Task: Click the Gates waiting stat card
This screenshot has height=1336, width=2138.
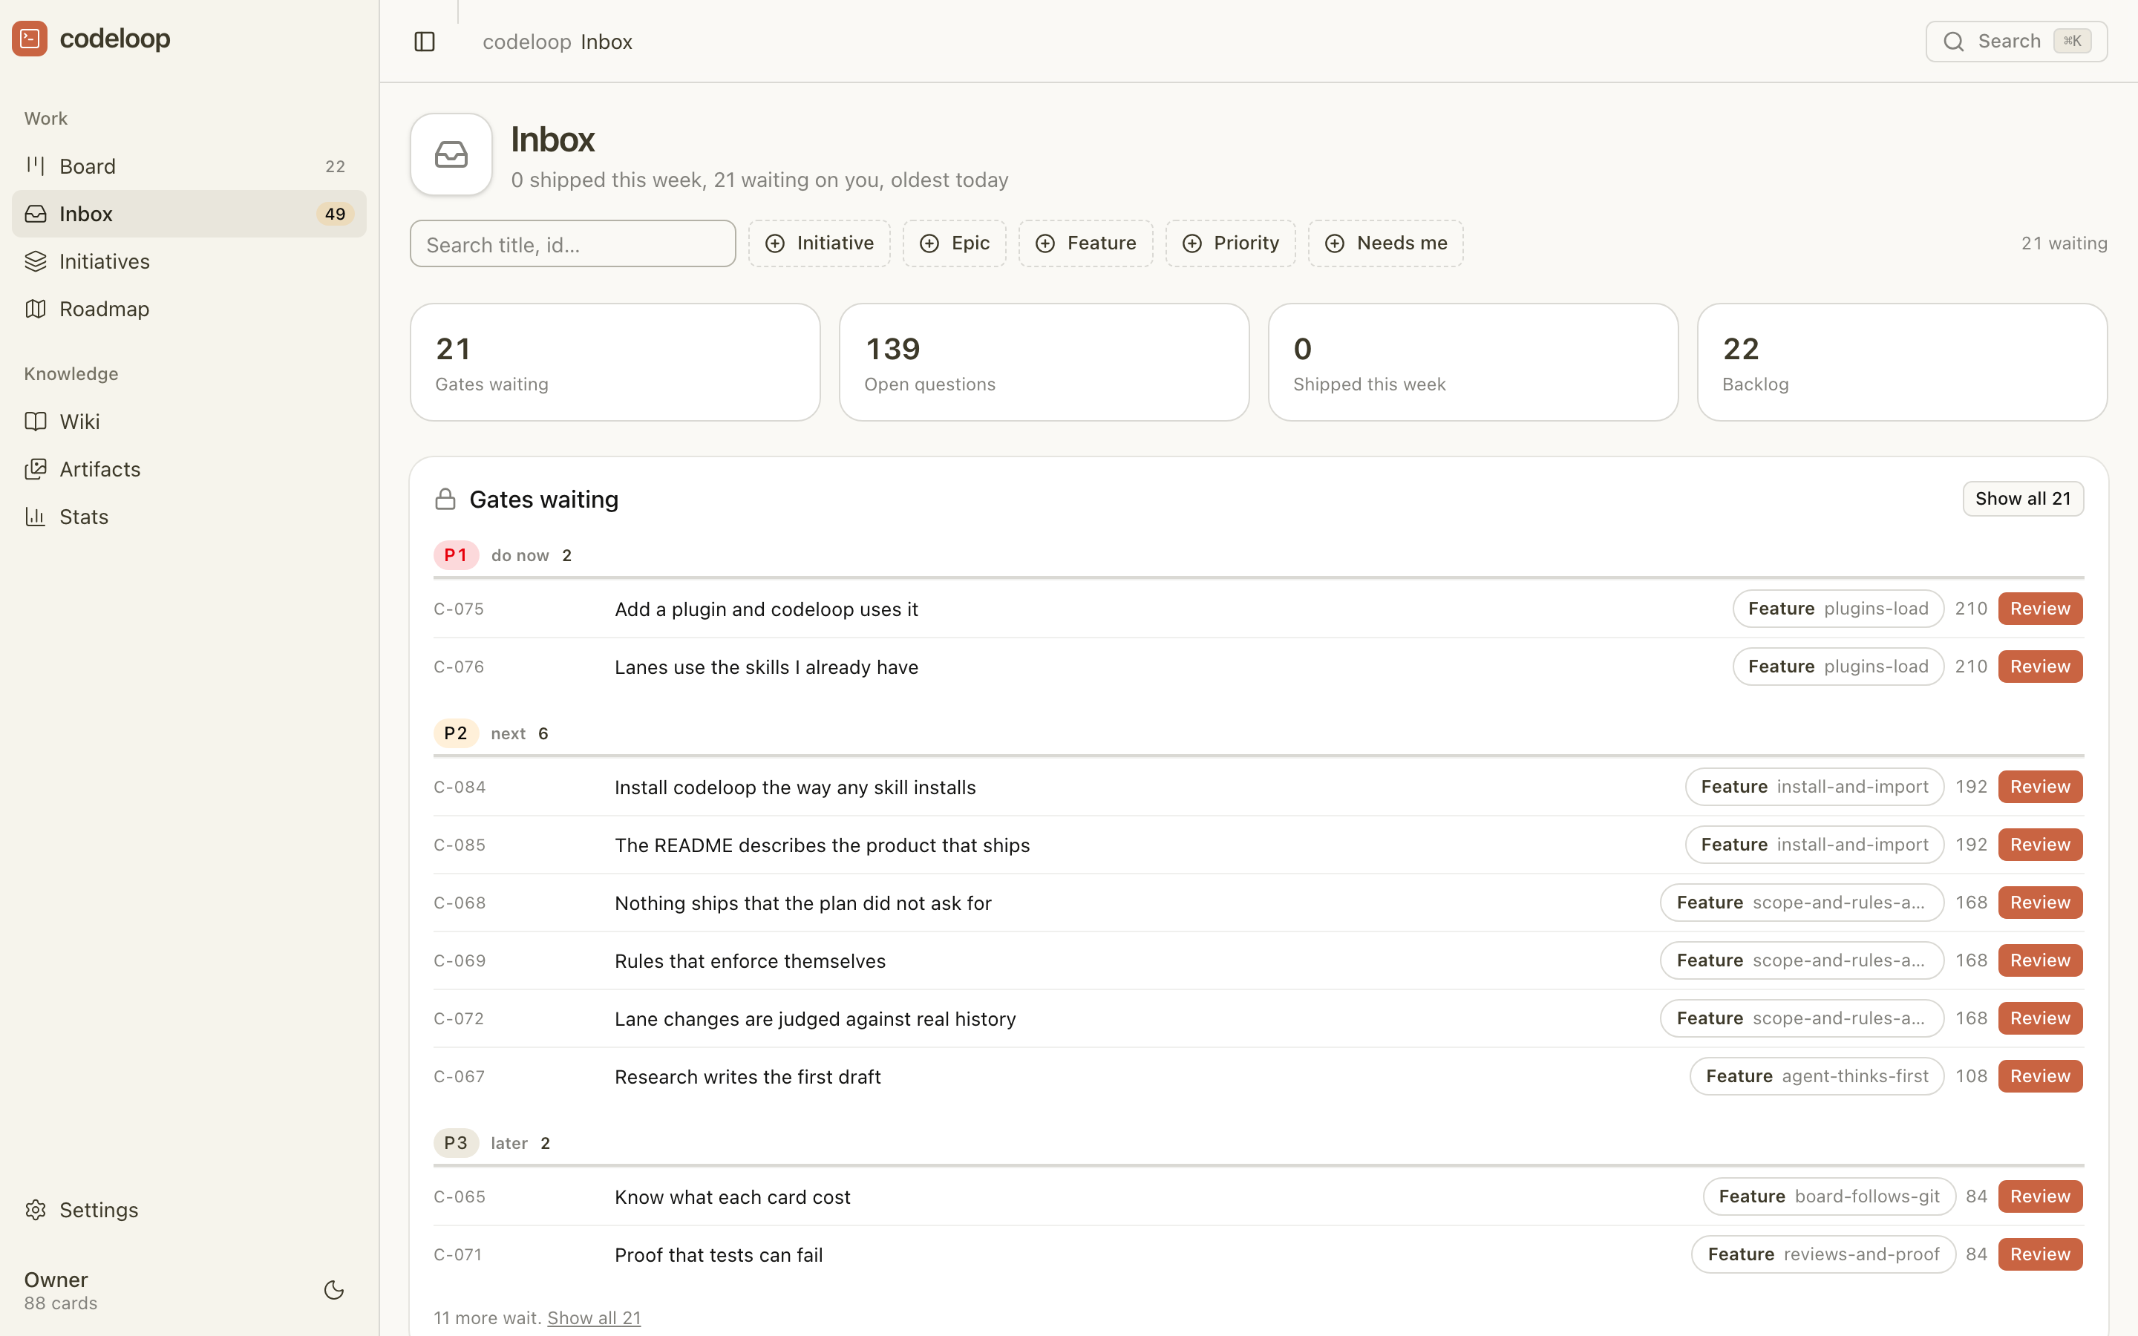Action: [x=615, y=362]
